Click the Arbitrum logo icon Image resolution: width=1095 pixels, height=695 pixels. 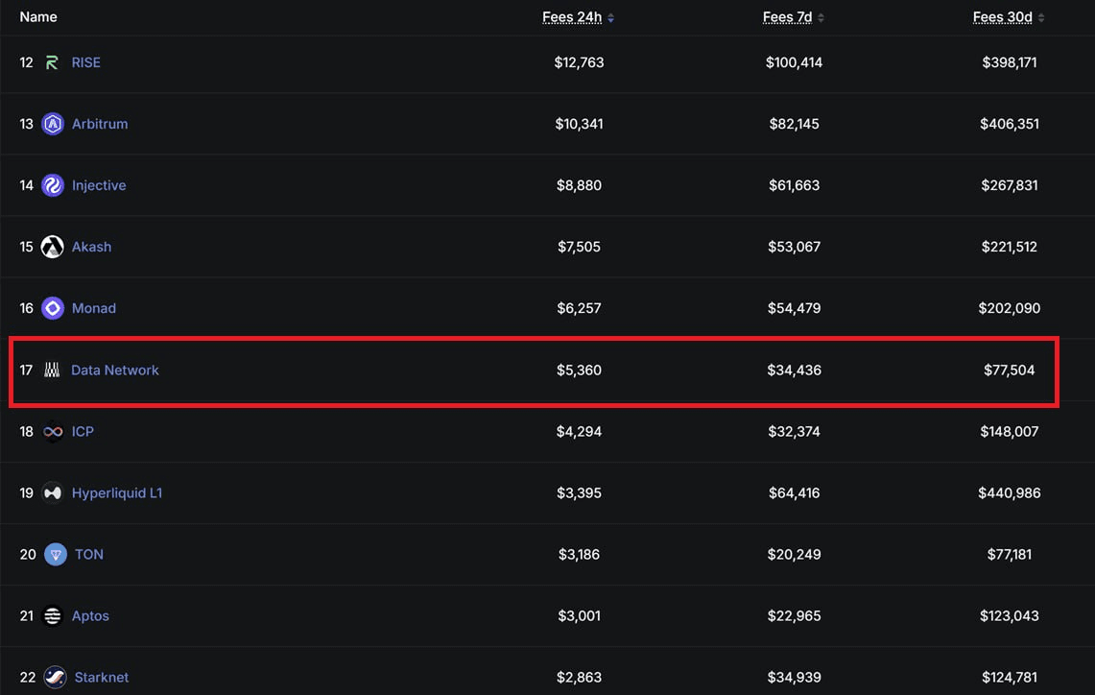click(53, 124)
